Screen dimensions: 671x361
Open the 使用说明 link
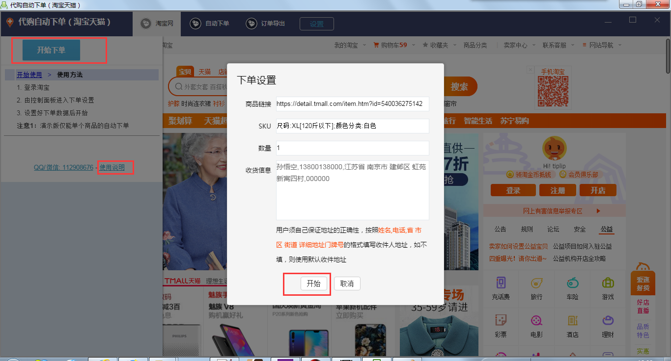112,167
